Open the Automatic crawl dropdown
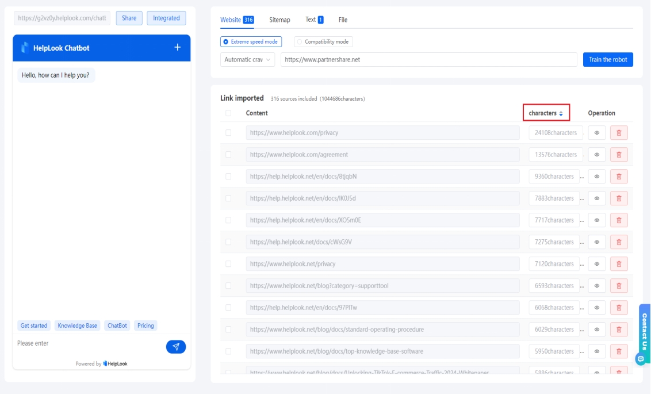651x394 pixels. point(247,59)
